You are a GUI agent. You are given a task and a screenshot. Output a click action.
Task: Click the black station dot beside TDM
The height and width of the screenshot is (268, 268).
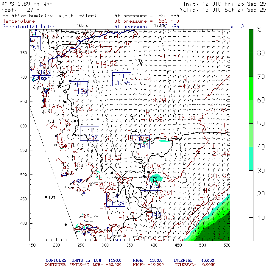click(x=46, y=197)
